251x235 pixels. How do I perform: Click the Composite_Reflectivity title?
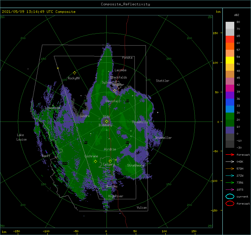tap(126, 4)
